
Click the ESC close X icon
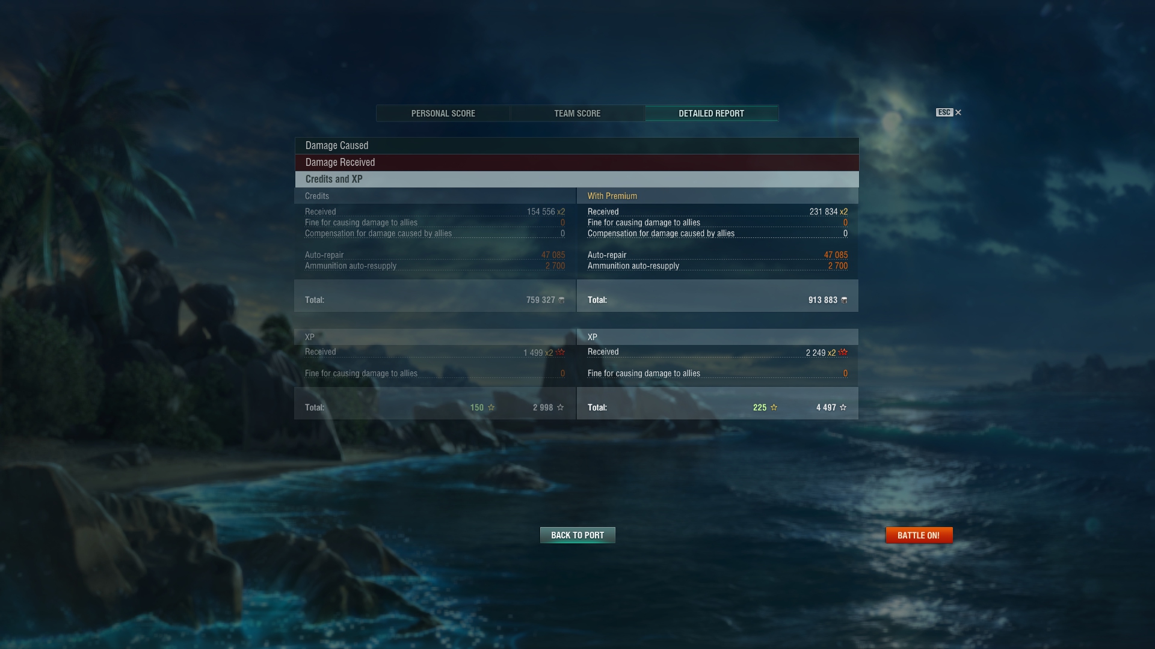click(x=958, y=112)
